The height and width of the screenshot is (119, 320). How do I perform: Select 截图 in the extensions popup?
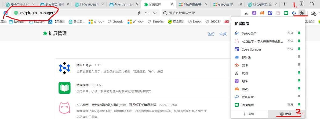268,73
